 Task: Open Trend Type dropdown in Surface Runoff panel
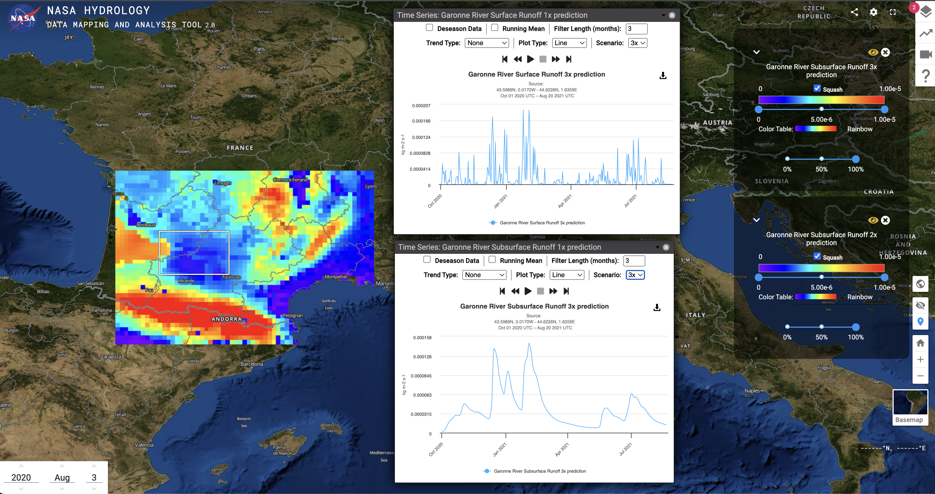tap(486, 43)
